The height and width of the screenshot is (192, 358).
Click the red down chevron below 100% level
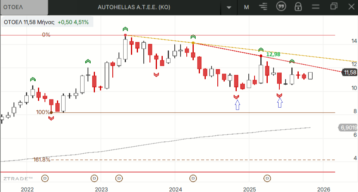pos(51,118)
